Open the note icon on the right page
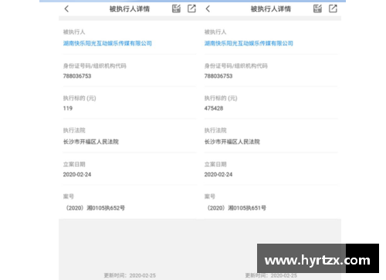The image size is (386, 280). tap(317, 9)
